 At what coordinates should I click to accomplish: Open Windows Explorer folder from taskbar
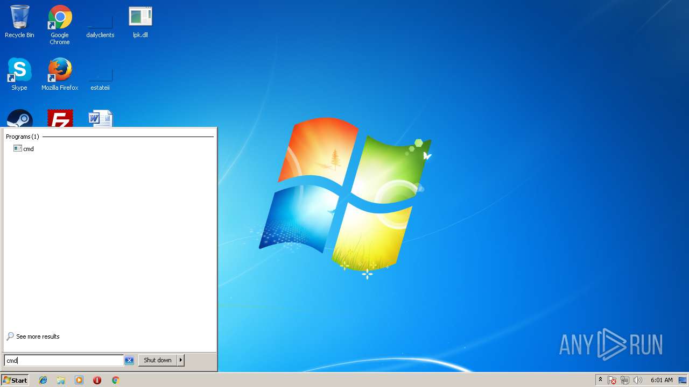(x=61, y=380)
